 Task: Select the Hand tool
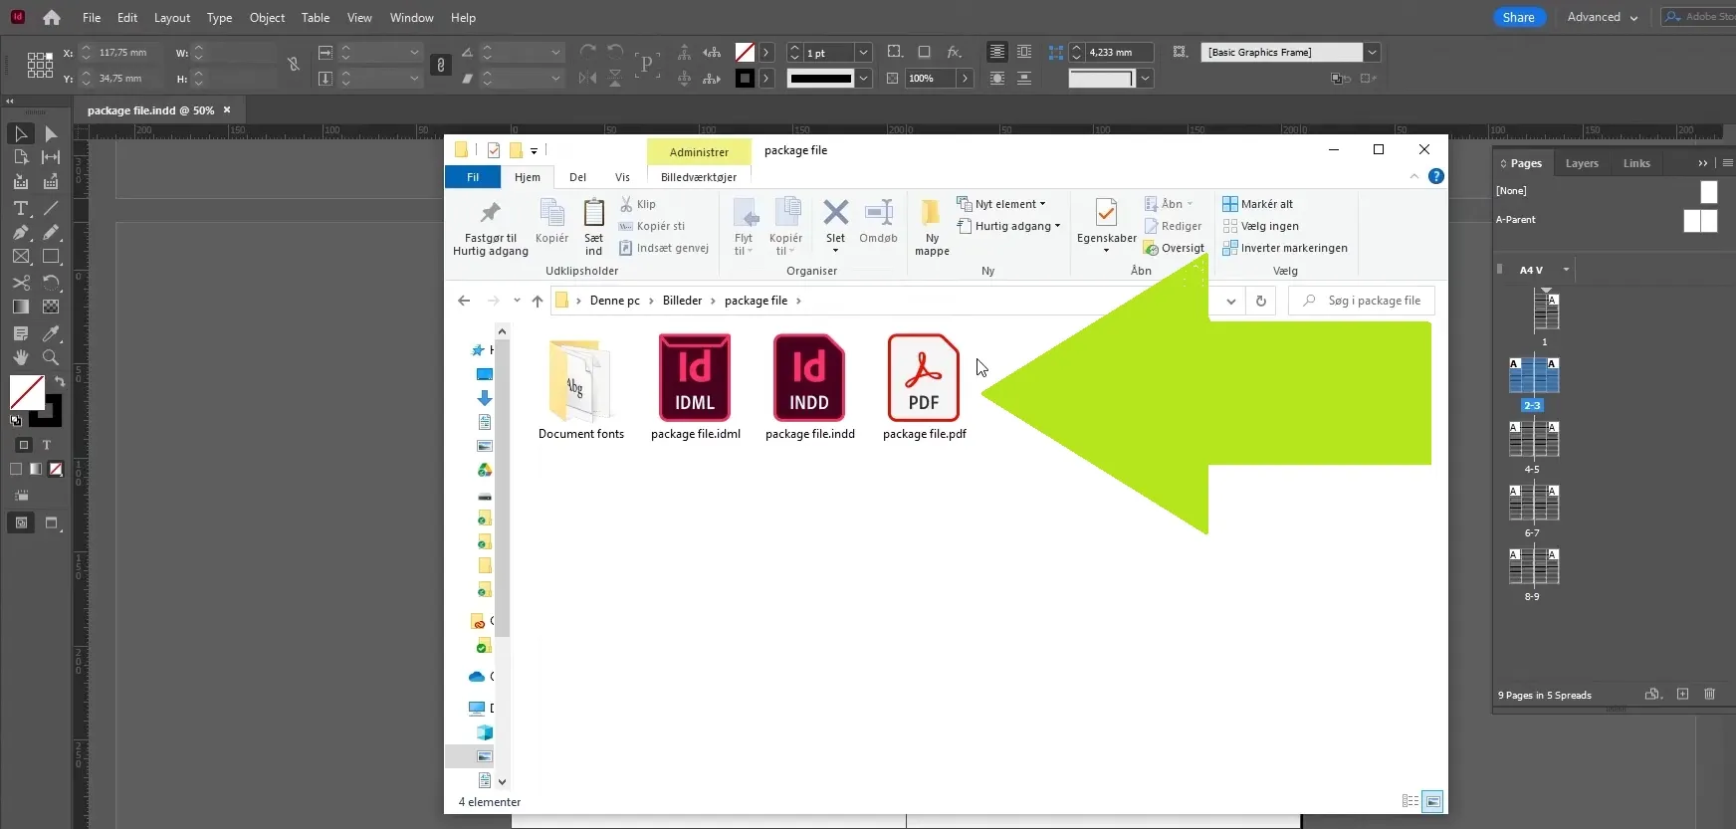(21, 357)
